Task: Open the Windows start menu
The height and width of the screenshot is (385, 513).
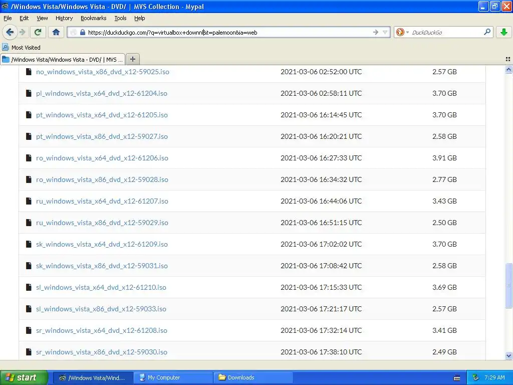Action: pyautogui.click(x=24, y=378)
